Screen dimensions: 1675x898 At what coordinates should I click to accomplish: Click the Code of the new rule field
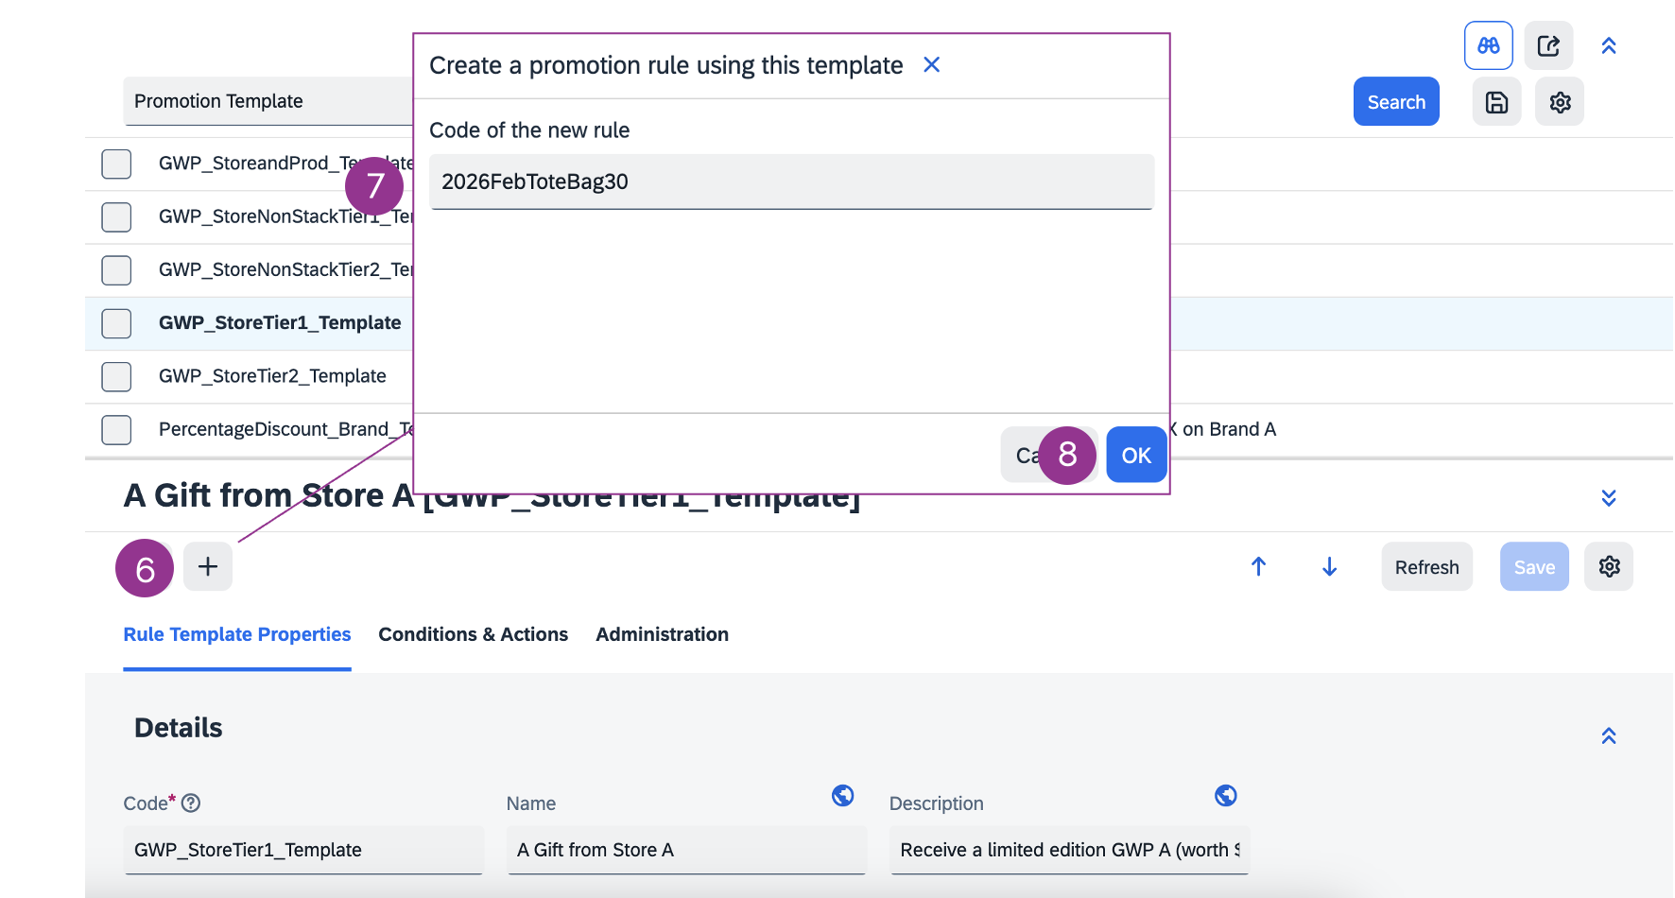coord(791,181)
